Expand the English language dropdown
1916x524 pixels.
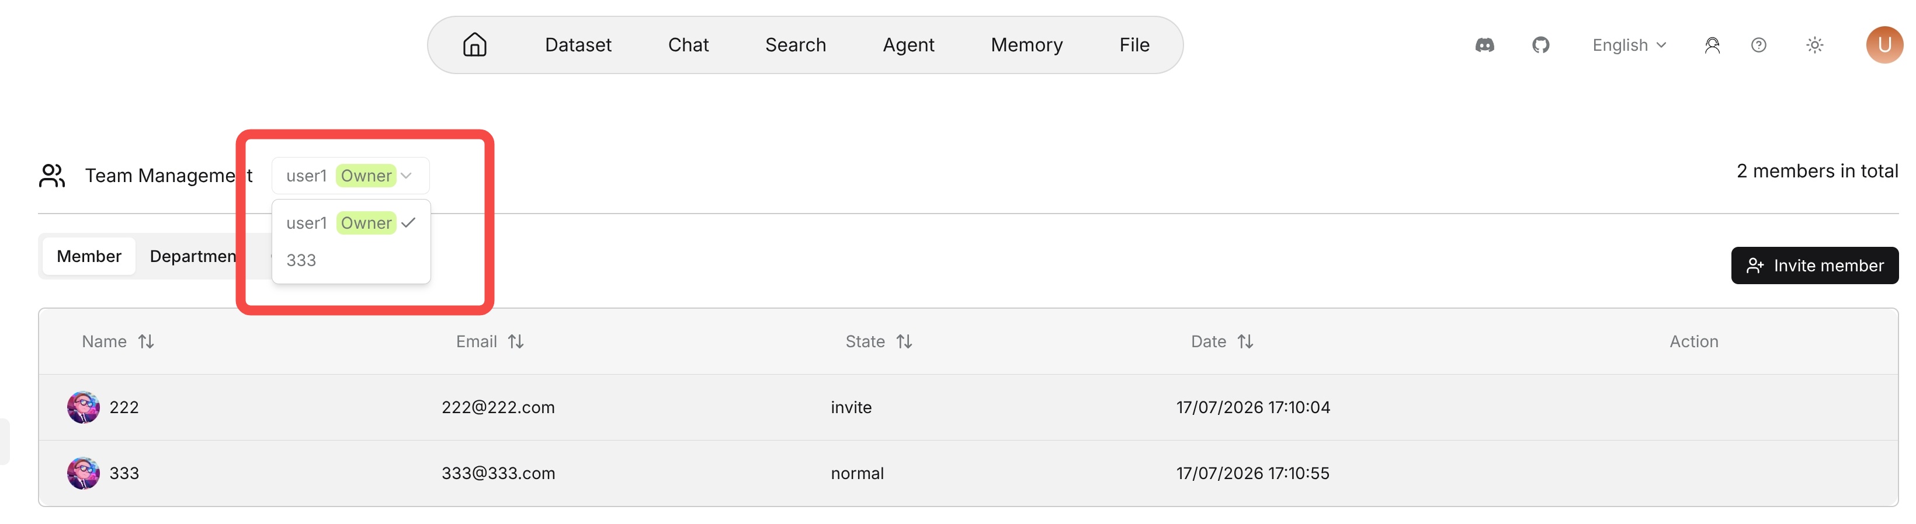click(x=1629, y=46)
